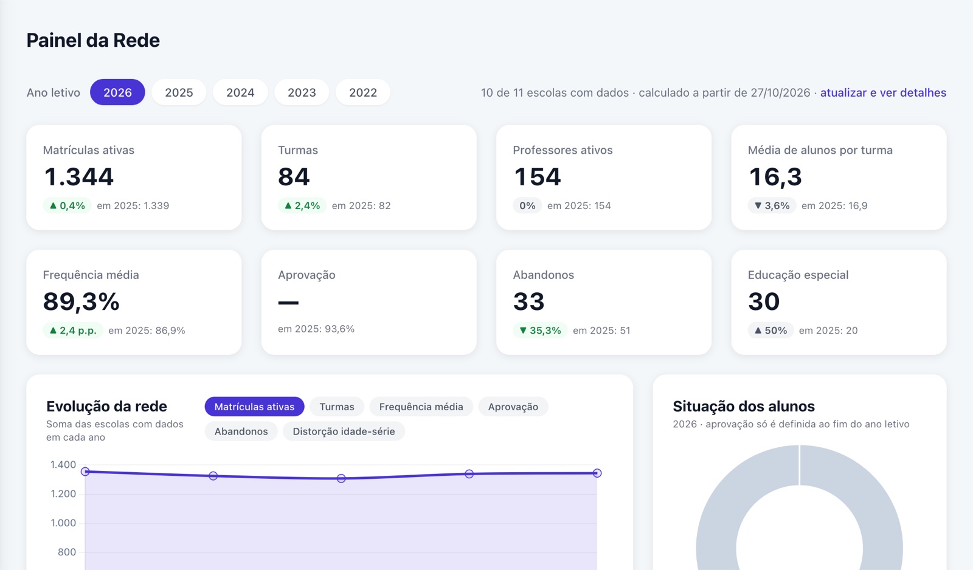Click the 'Painel da Rede' page title

(93, 40)
